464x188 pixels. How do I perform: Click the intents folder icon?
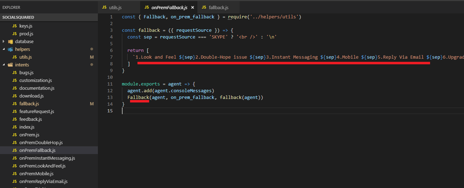click(10, 65)
